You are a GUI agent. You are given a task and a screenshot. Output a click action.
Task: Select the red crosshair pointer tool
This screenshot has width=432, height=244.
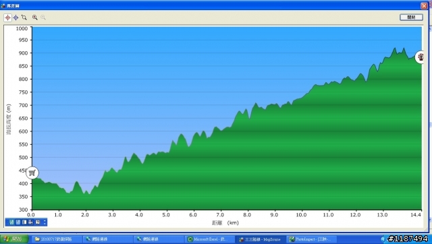7,18
